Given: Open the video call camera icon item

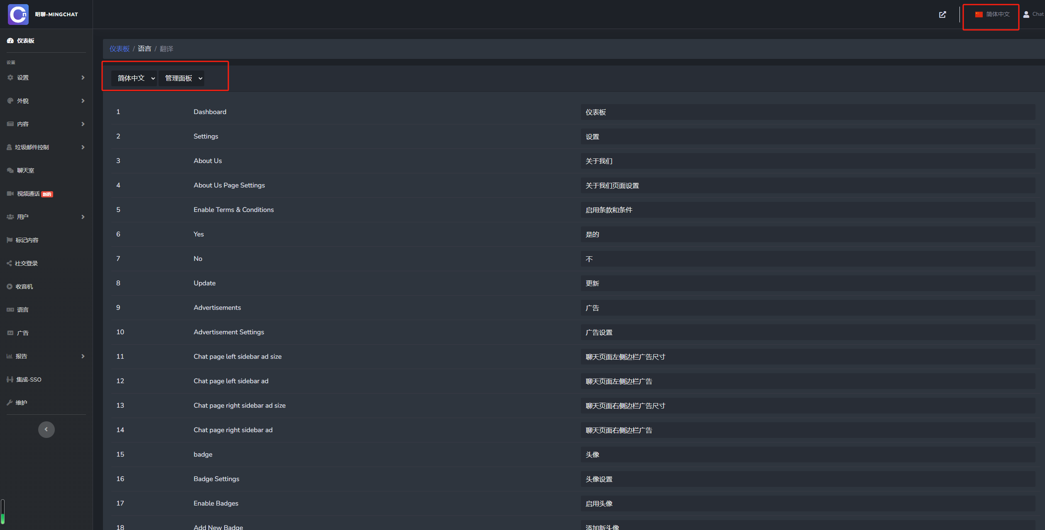Looking at the screenshot, I should tap(10, 194).
